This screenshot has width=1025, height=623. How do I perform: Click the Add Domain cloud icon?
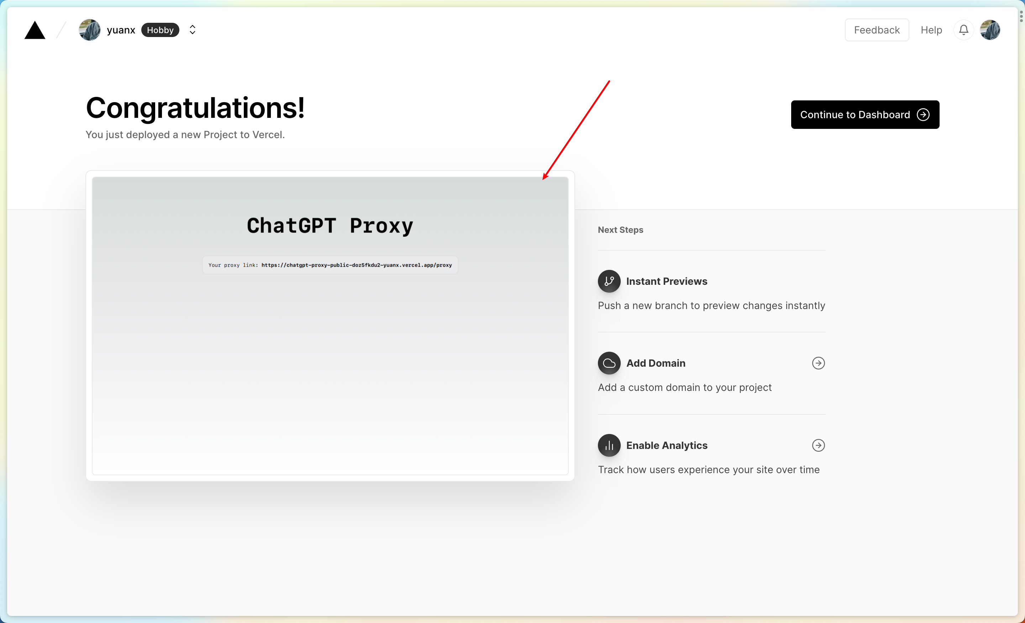coord(609,362)
